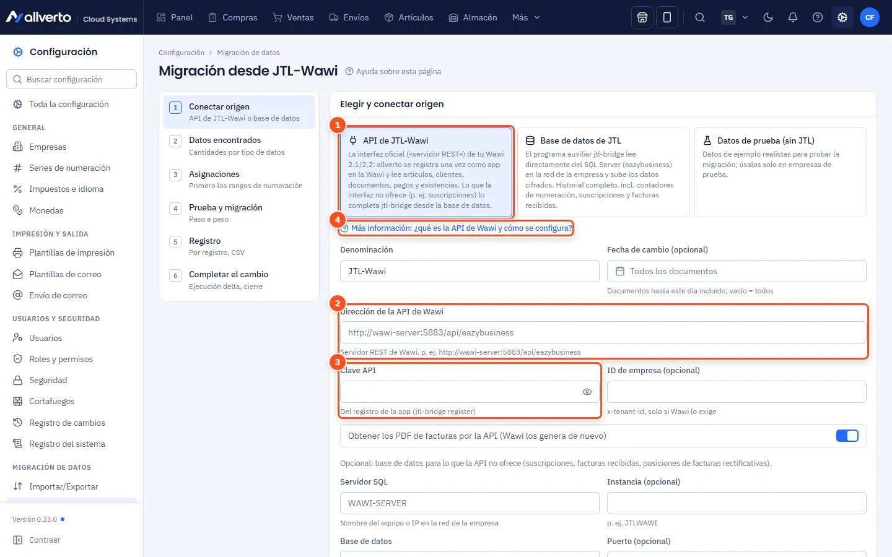Toggle Obtener los PDF de facturas switch
The image size is (892, 557).
pyautogui.click(x=847, y=436)
